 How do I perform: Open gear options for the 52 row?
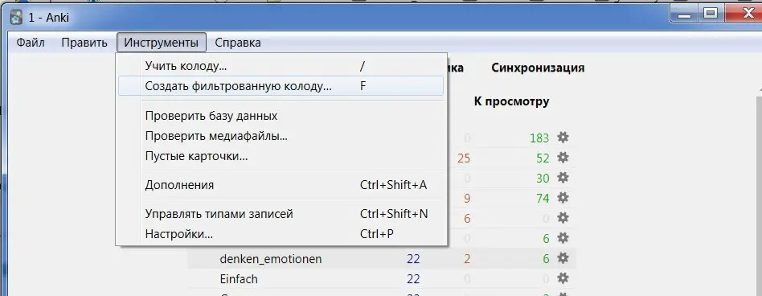[563, 158]
